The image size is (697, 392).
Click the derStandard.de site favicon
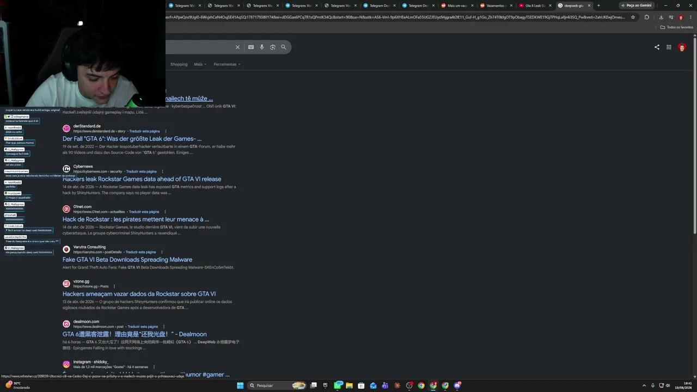point(66,128)
